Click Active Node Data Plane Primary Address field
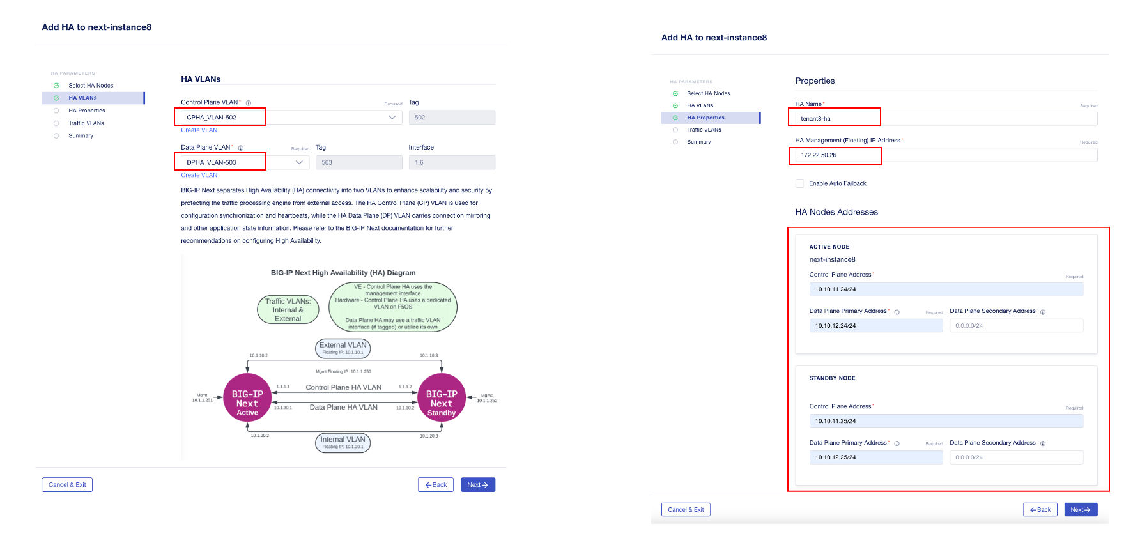The image size is (1140, 538). [x=876, y=326]
